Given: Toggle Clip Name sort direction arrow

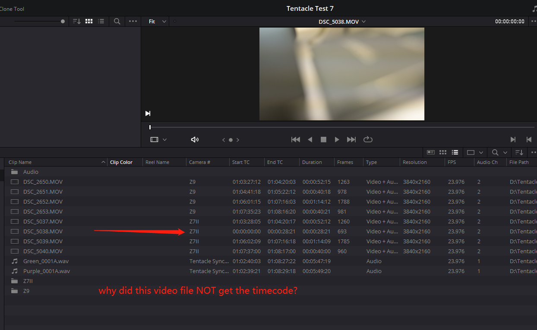Looking at the screenshot, I should click(103, 162).
